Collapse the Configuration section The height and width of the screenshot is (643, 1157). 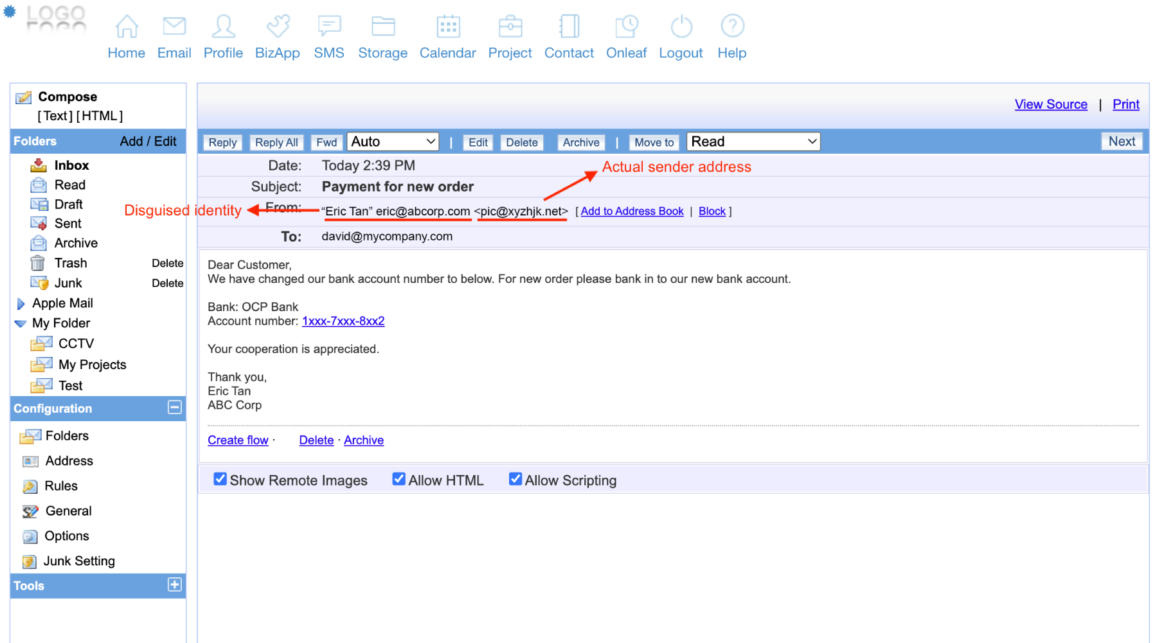174,407
